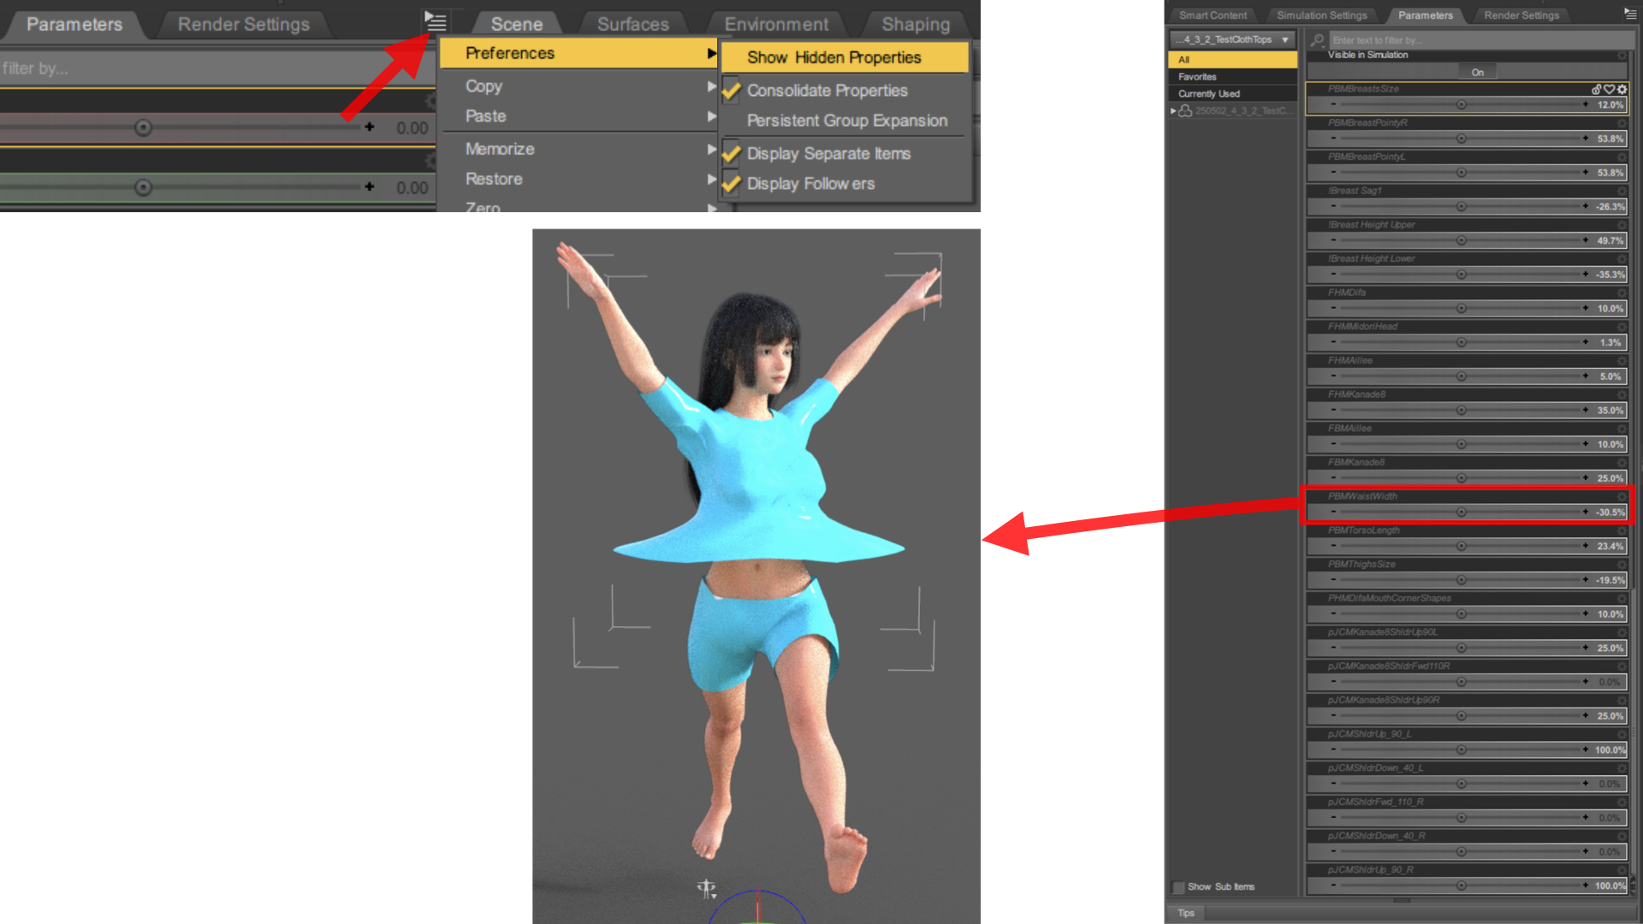Select the Currently Used category

tap(1232, 94)
